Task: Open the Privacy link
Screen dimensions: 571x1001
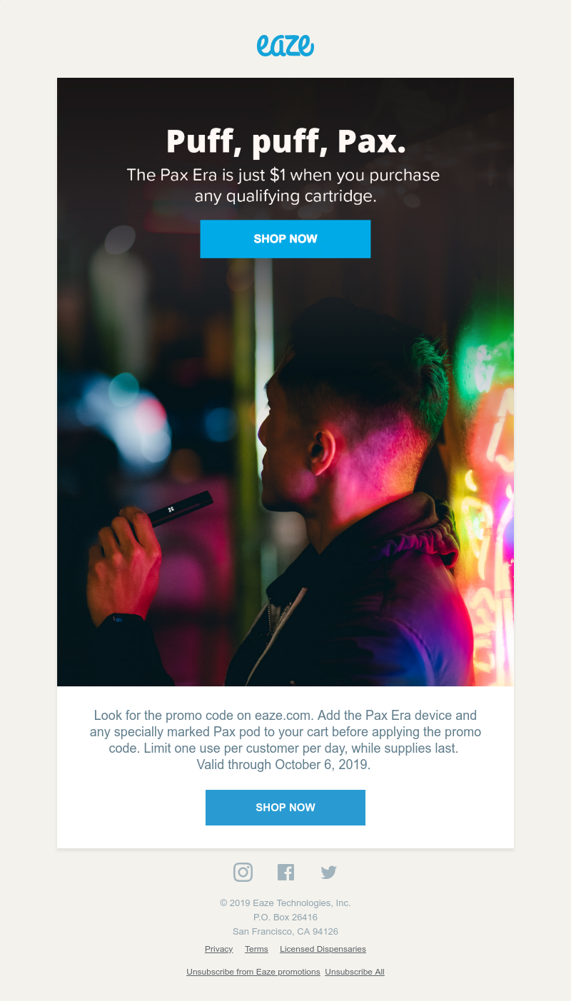Action: 218,949
